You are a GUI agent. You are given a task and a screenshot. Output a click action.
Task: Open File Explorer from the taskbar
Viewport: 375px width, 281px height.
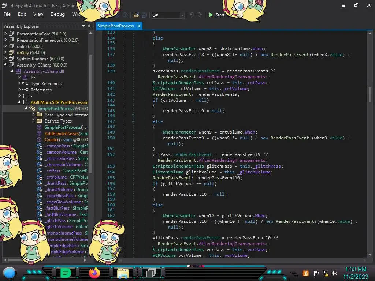(123, 273)
